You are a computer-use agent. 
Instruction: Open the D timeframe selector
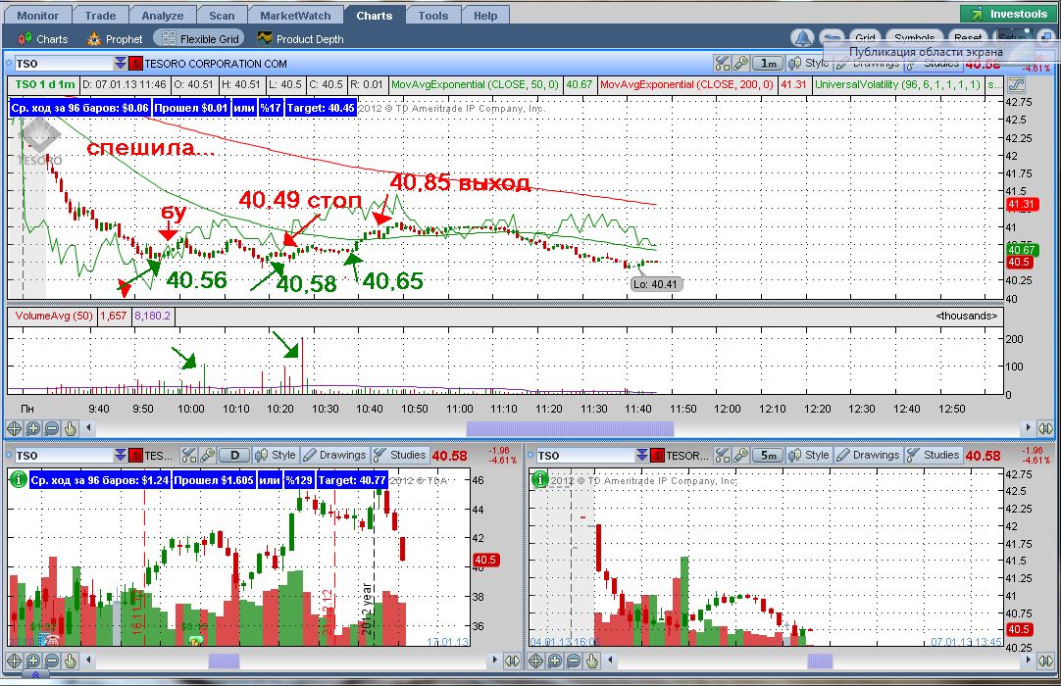pyautogui.click(x=234, y=456)
